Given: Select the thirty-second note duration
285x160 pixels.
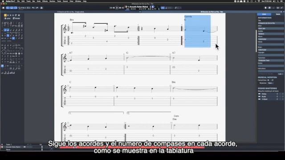Looking at the screenshot, I should coord(16,30).
